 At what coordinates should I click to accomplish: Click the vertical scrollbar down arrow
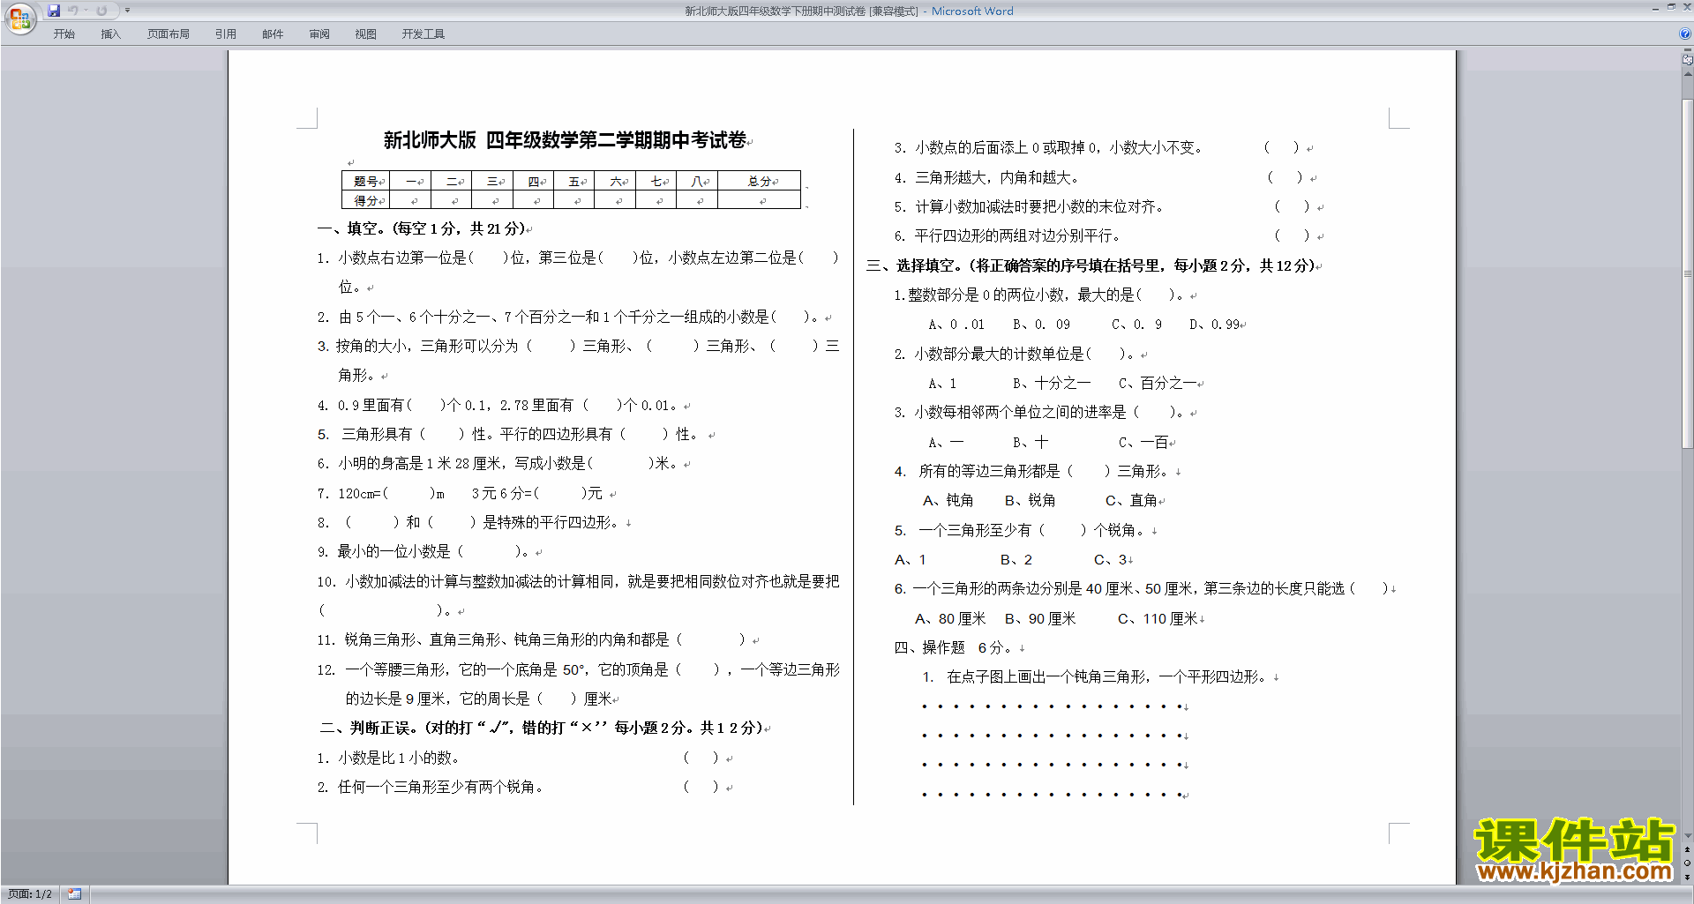[x=1688, y=835]
